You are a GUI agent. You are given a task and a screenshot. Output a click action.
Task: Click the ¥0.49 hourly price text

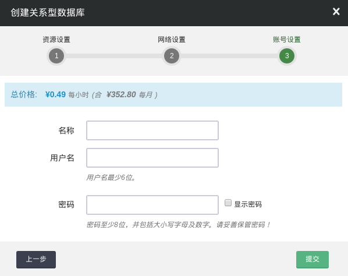click(x=55, y=94)
